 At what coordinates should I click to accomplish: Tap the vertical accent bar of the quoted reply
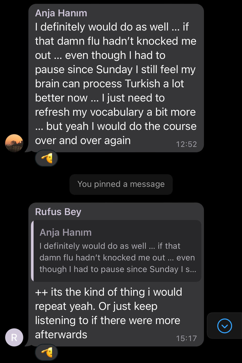32,251
